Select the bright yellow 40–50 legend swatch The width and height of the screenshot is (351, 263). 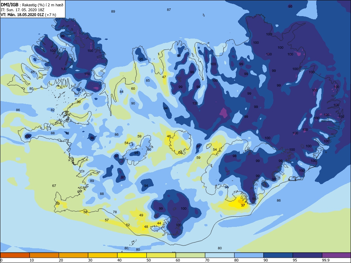tap(132, 255)
